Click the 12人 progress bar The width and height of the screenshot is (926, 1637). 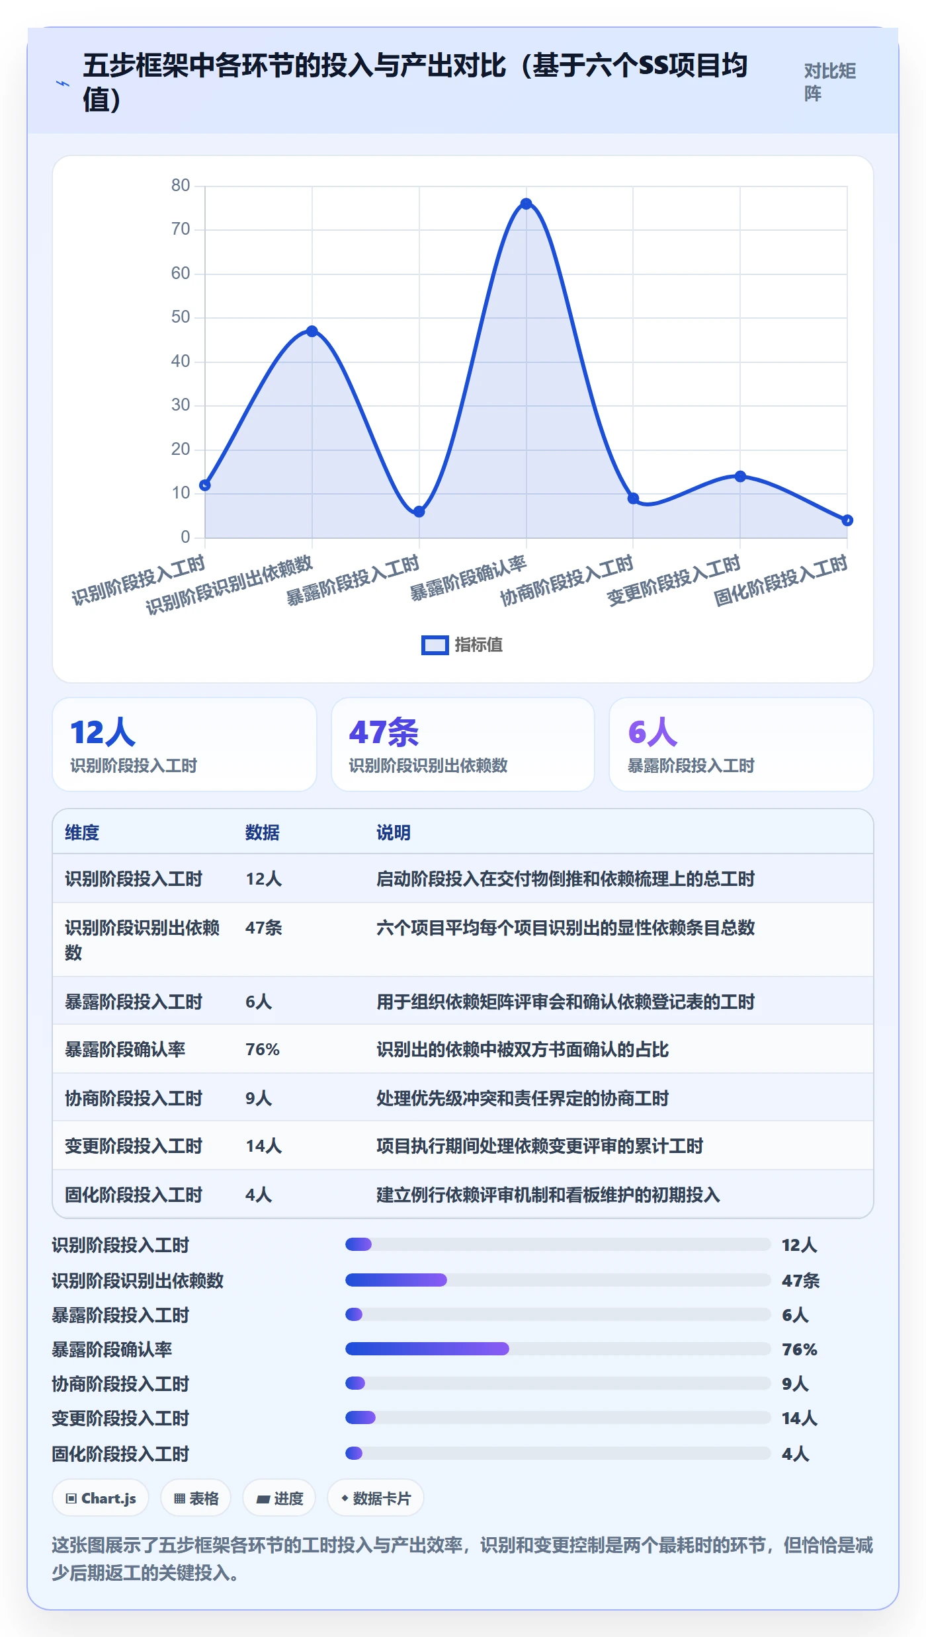[x=558, y=1244]
